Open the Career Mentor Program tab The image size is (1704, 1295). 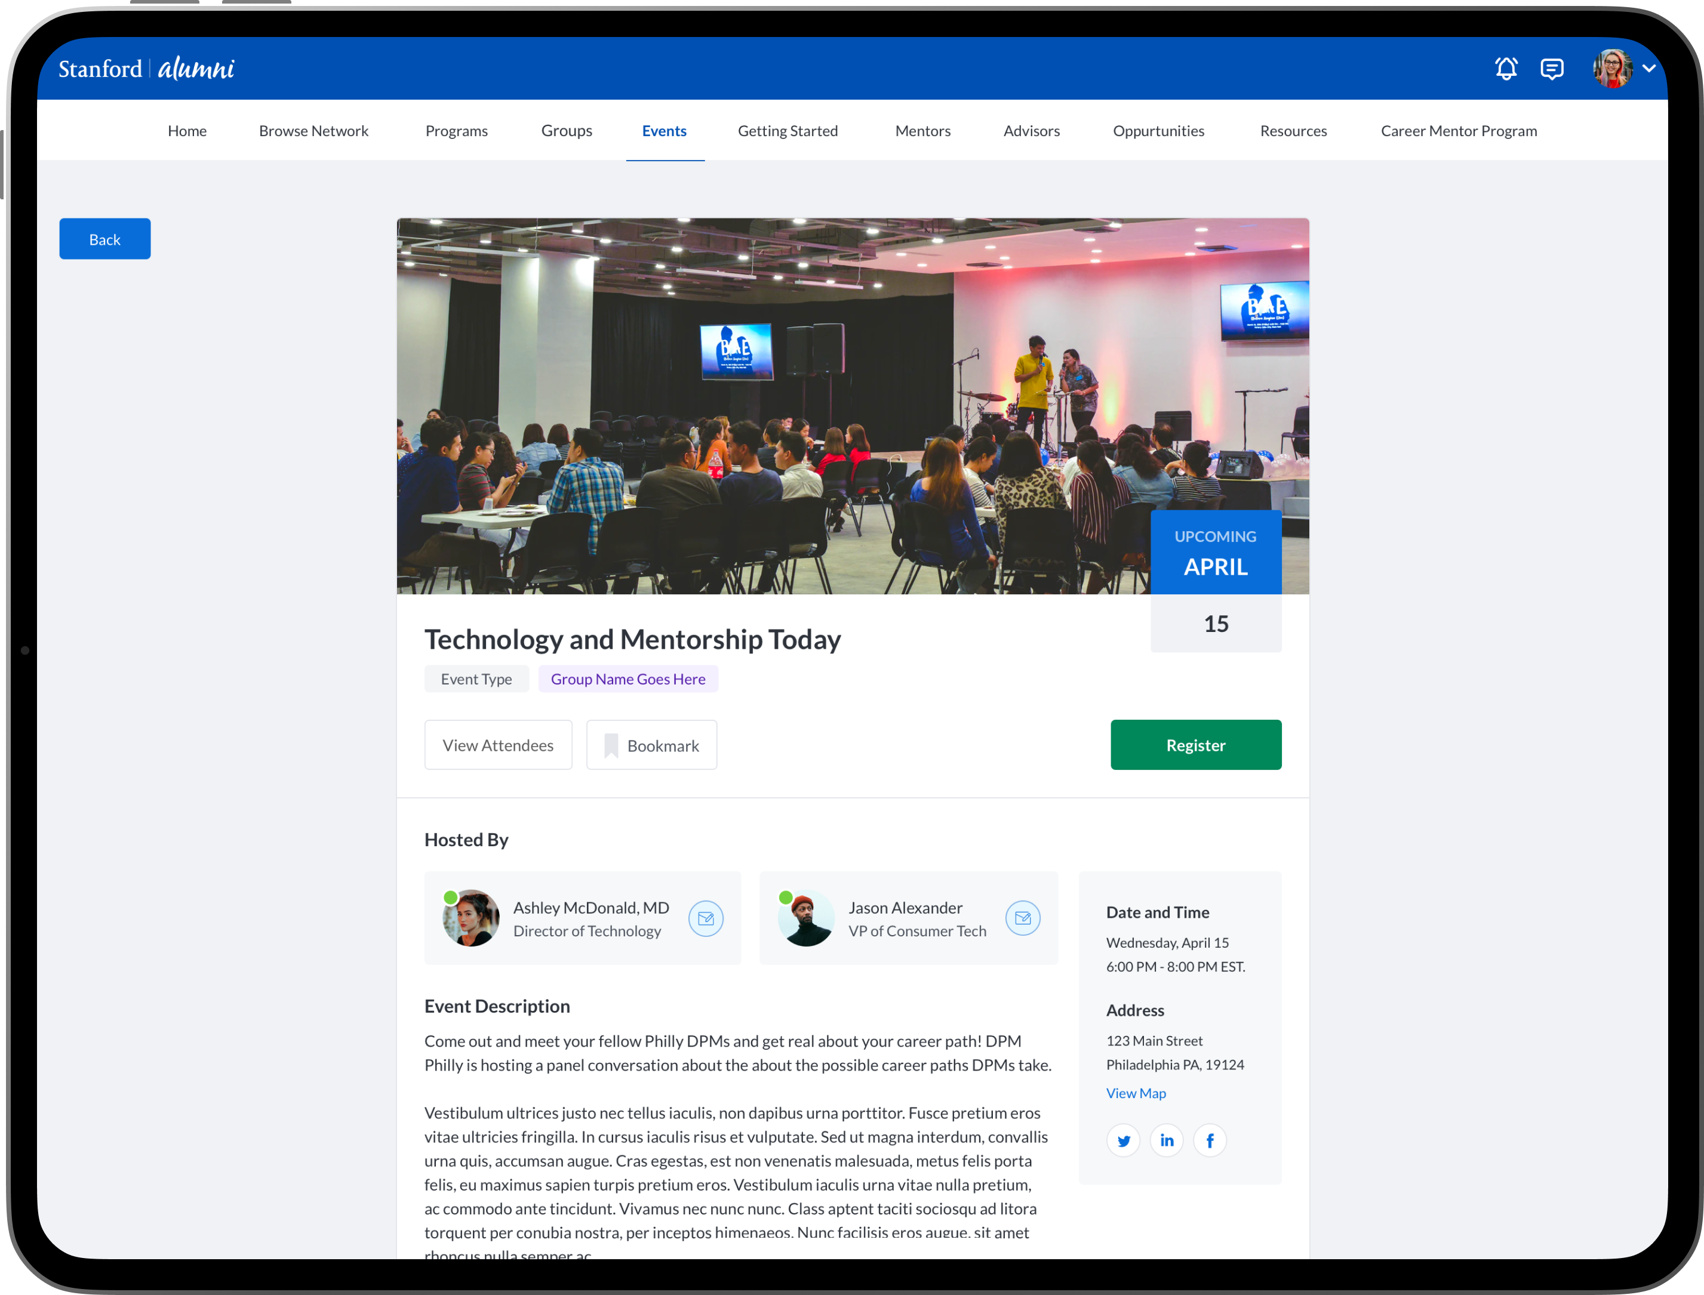(x=1458, y=131)
